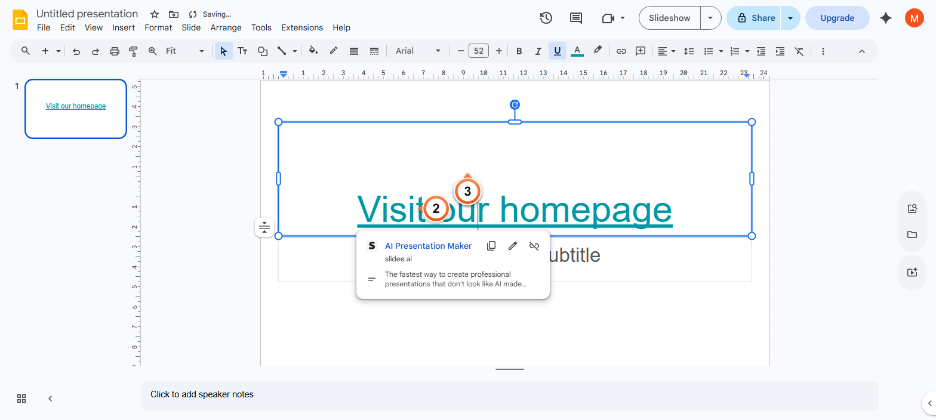Open AI Presentation Maker link

coord(428,246)
